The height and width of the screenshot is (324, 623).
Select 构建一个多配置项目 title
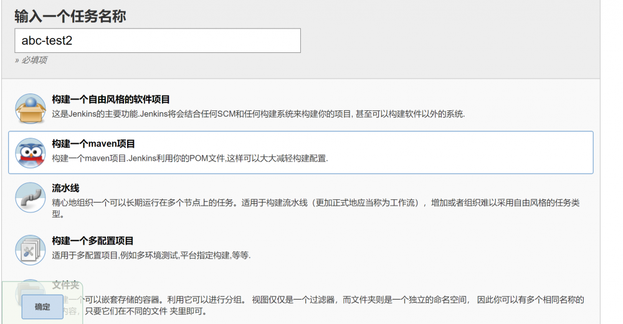[x=93, y=241]
